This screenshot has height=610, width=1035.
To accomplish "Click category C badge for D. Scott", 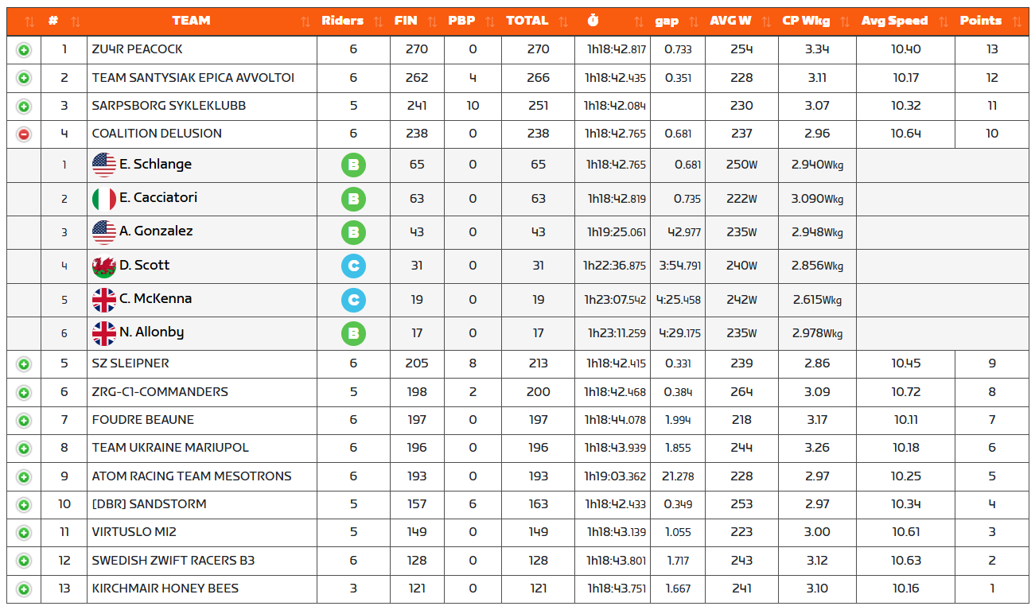I will click(x=353, y=266).
